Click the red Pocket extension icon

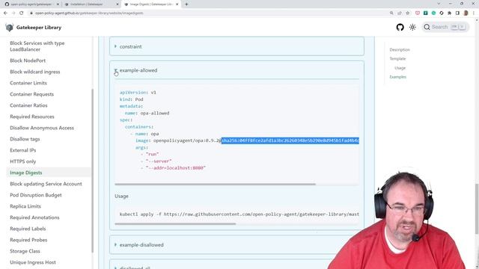coord(418,13)
